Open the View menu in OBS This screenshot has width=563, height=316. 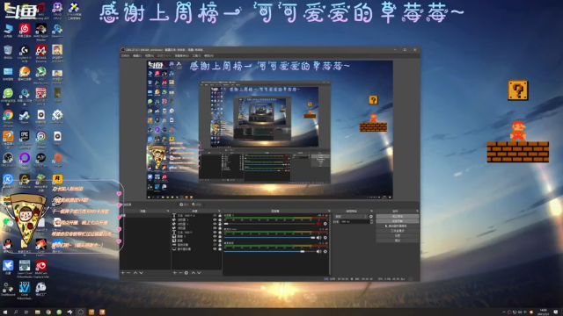pyautogui.click(x=150, y=56)
